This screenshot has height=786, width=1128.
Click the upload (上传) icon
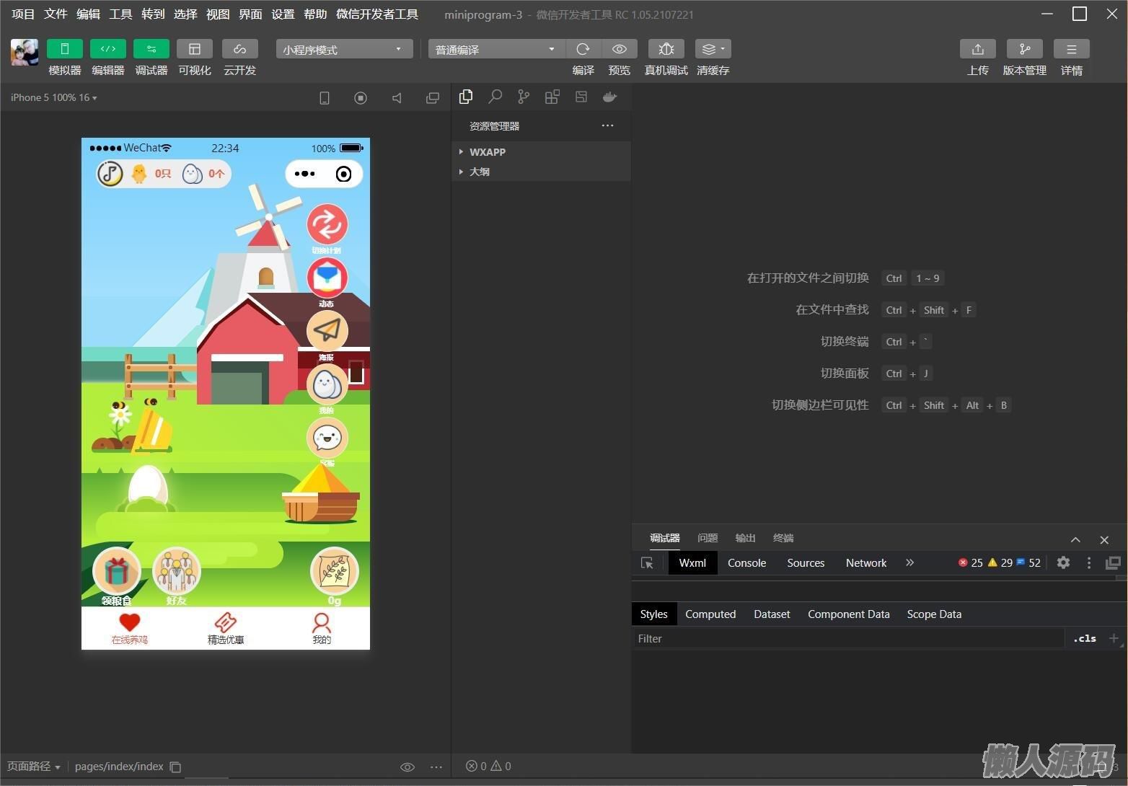pos(977,49)
